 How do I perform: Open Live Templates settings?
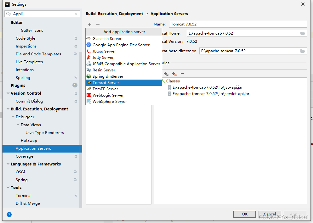[x=29, y=62]
